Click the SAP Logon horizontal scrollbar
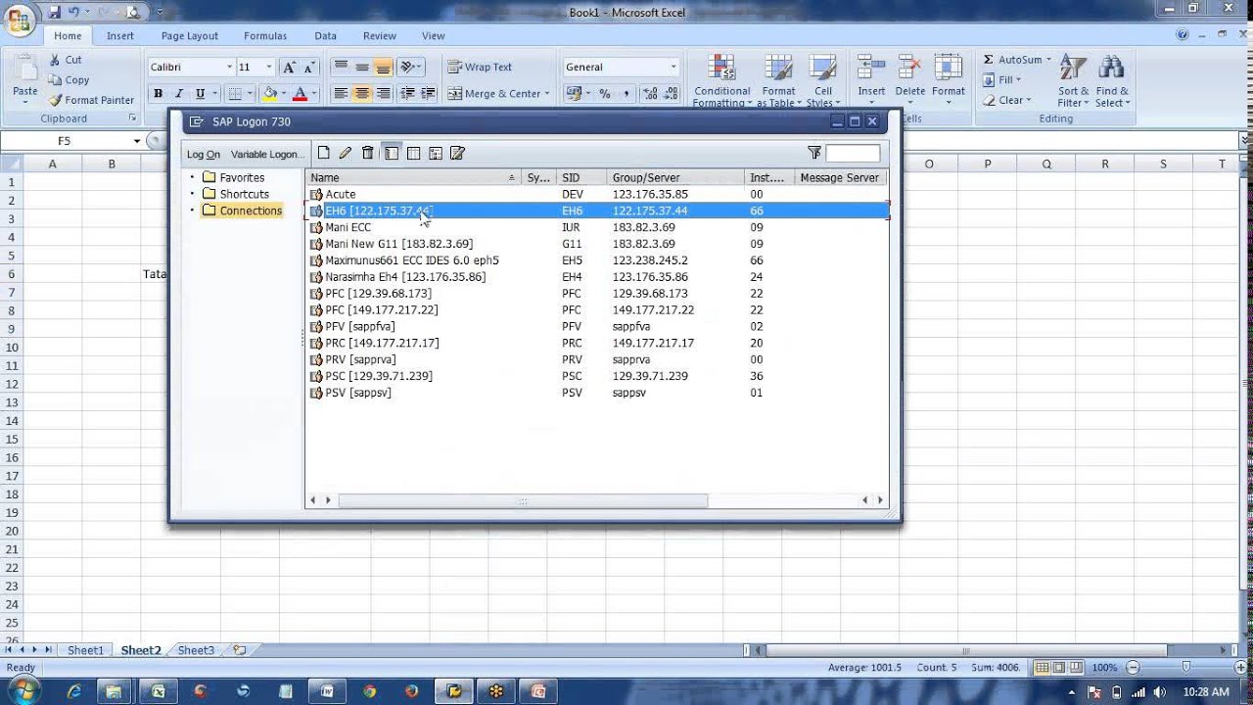Image resolution: width=1253 pixels, height=705 pixels. [x=523, y=500]
